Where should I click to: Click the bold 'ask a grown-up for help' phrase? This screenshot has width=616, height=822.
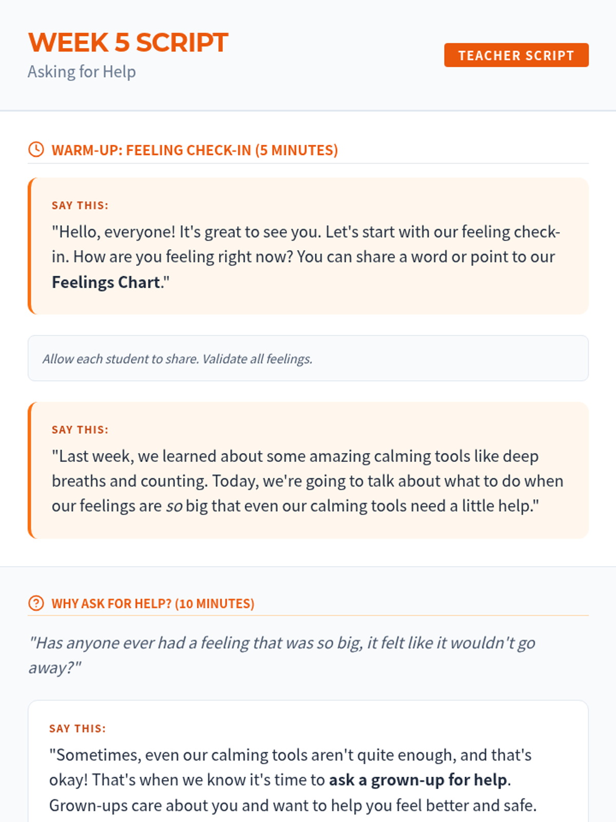pyautogui.click(x=418, y=780)
